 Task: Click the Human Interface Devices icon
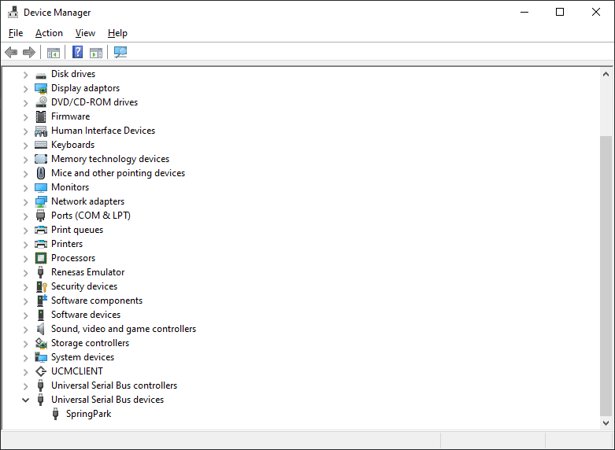point(41,131)
